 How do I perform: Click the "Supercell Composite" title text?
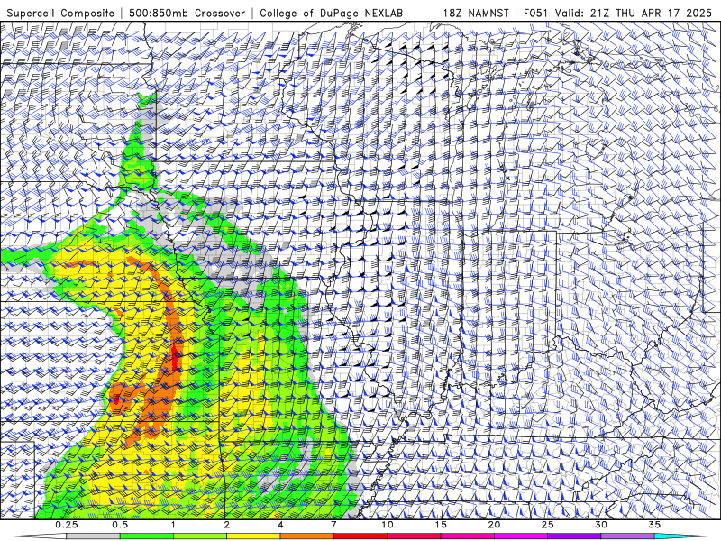coord(60,13)
